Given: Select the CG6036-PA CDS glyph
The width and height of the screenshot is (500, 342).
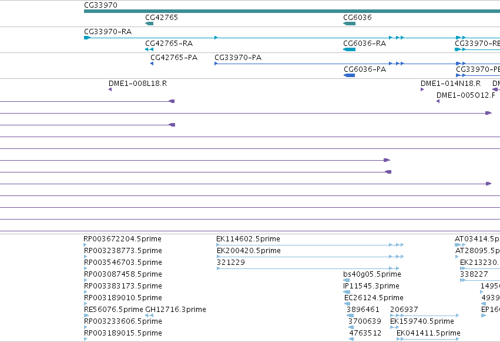Looking at the screenshot, I should tap(349, 75).
